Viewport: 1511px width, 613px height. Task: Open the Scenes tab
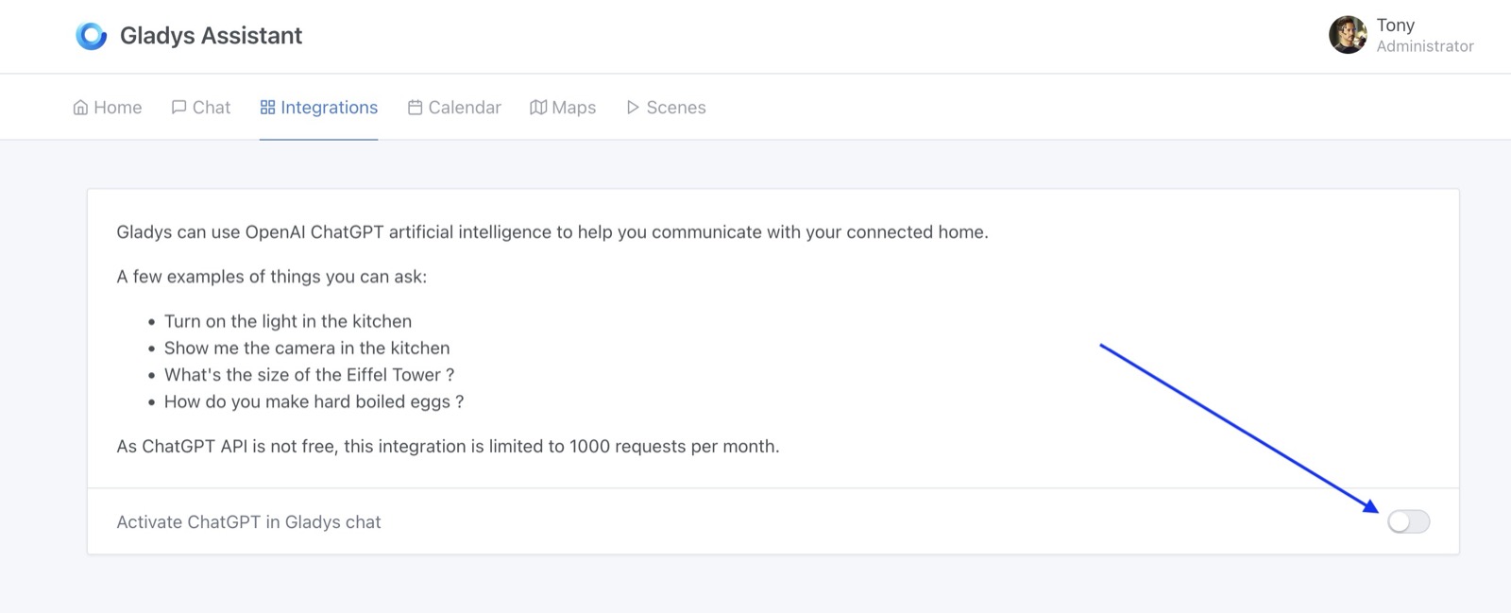[676, 108]
